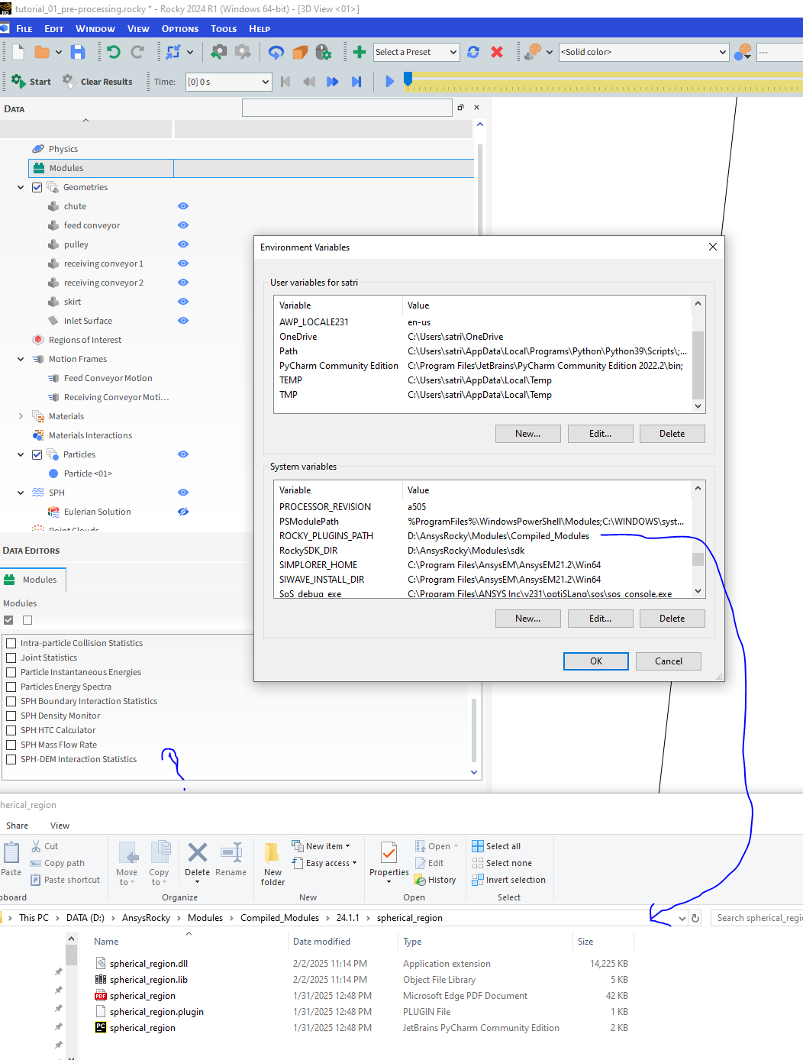Click the green Undo arrow

pos(114,52)
